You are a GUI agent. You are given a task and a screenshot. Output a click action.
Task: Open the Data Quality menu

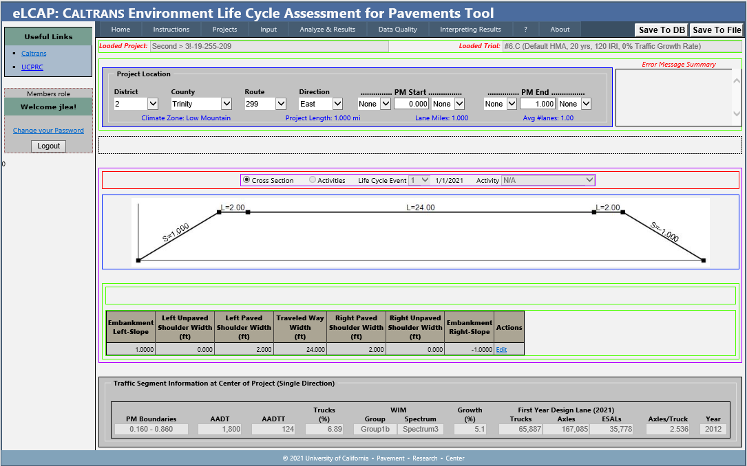pos(398,30)
